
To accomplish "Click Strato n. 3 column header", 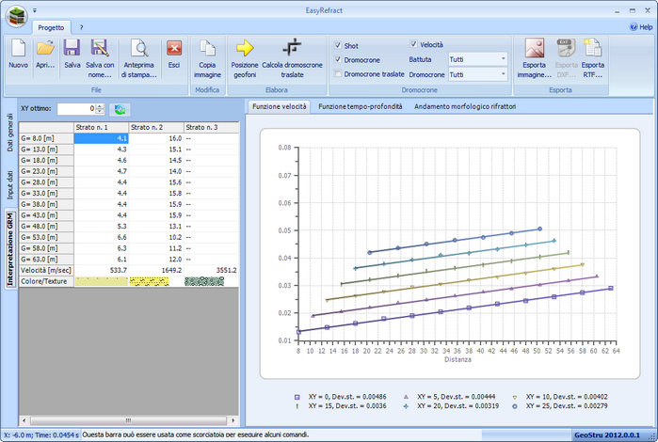I will tap(212, 127).
